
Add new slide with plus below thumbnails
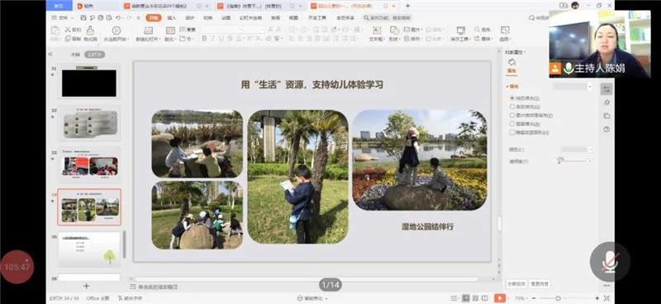[x=87, y=286]
